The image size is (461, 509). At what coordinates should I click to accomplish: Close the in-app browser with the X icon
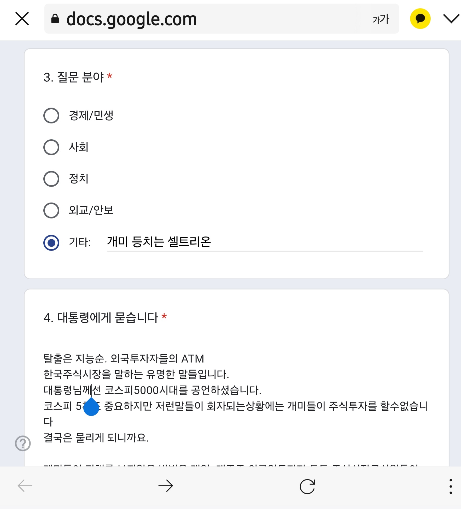[22, 19]
